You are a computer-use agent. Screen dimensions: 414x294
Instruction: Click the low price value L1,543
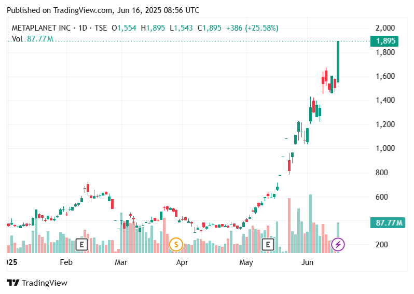click(x=181, y=28)
